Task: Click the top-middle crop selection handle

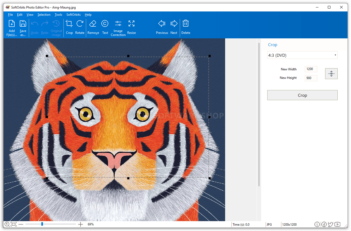Action: pos(128,56)
